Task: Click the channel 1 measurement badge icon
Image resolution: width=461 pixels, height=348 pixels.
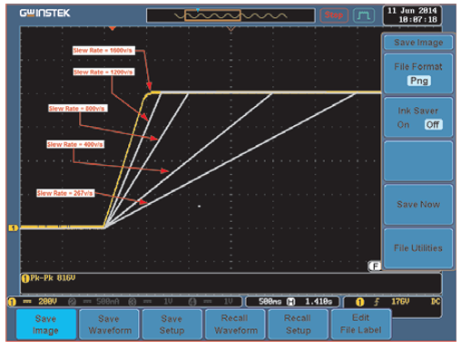Action: click(x=25, y=278)
